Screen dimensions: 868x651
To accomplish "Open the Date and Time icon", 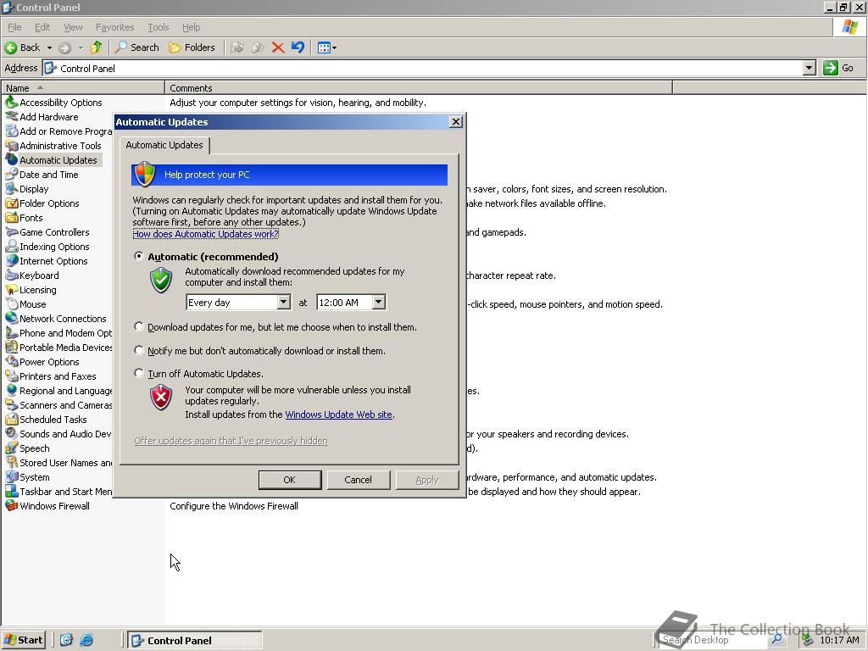I will point(12,175).
